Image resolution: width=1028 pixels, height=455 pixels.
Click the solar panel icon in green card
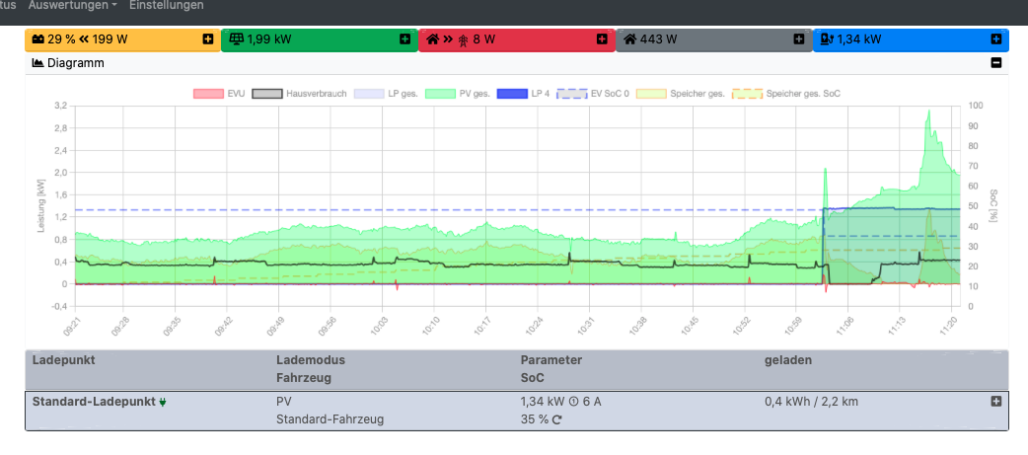pyautogui.click(x=235, y=39)
